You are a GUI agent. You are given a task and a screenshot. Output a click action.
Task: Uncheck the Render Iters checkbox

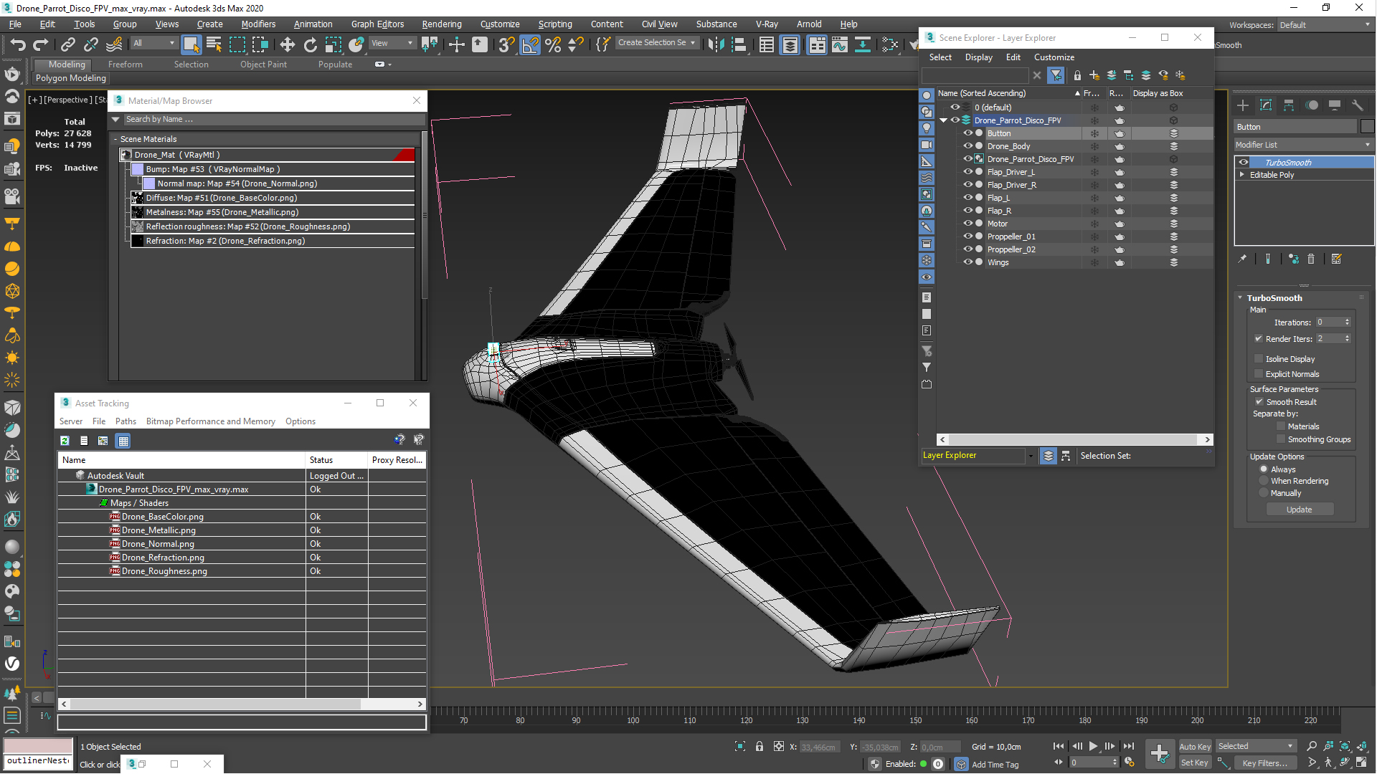[1259, 339]
